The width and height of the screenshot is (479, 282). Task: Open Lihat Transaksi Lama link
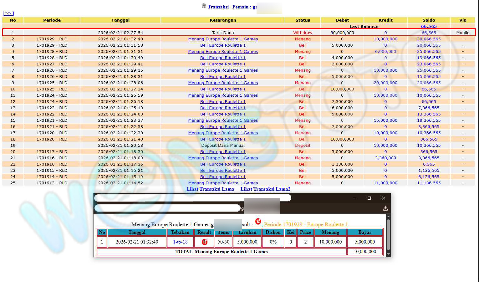pos(210,189)
